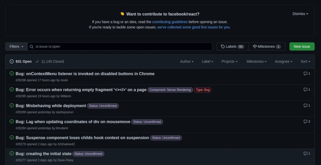
Task: Open issue Misbehaving while deployment
Action: click(51, 106)
